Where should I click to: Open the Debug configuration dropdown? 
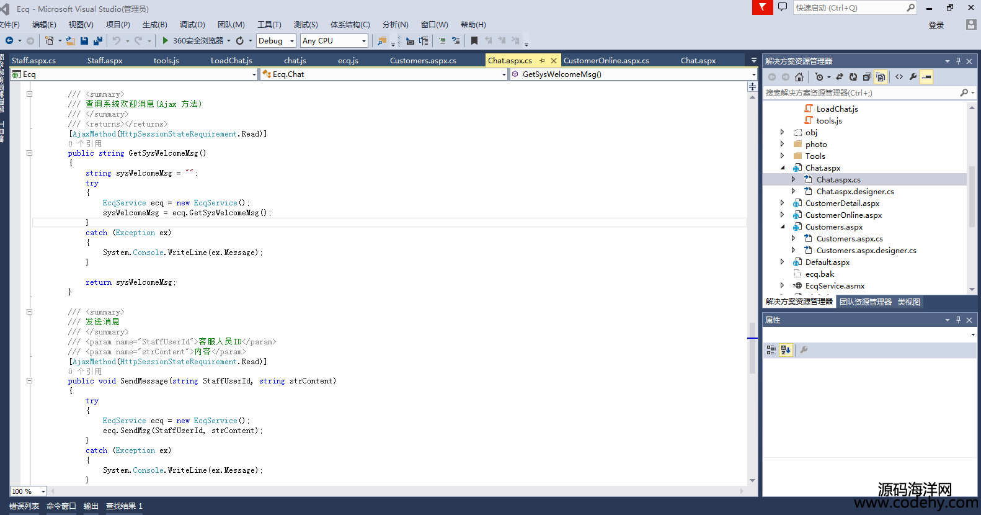pyautogui.click(x=277, y=41)
